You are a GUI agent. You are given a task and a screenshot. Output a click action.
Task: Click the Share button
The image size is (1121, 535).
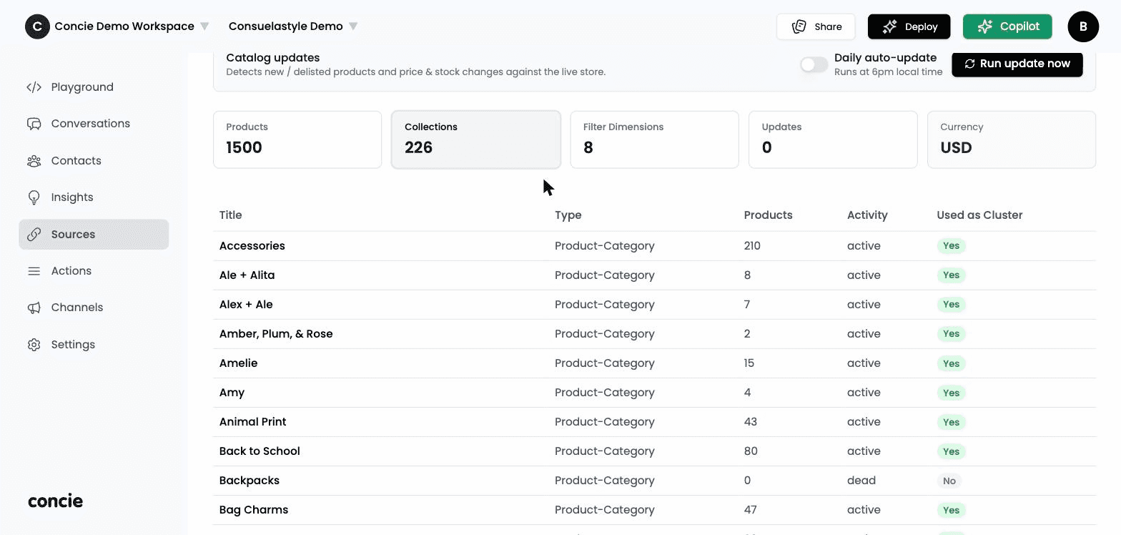pyautogui.click(x=816, y=26)
